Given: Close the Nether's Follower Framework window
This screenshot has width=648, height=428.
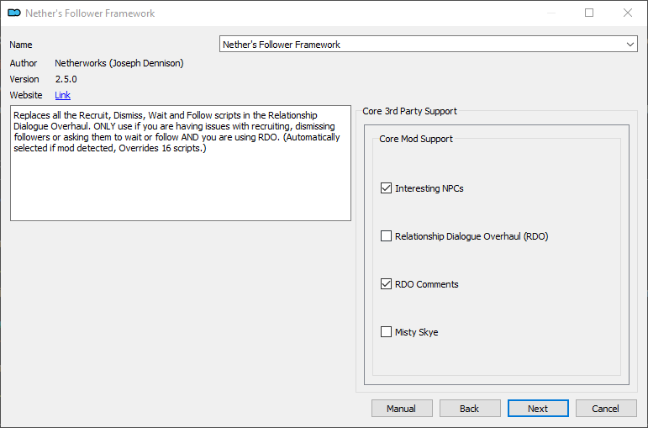Looking at the screenshot, I should [x=628, y=13].
